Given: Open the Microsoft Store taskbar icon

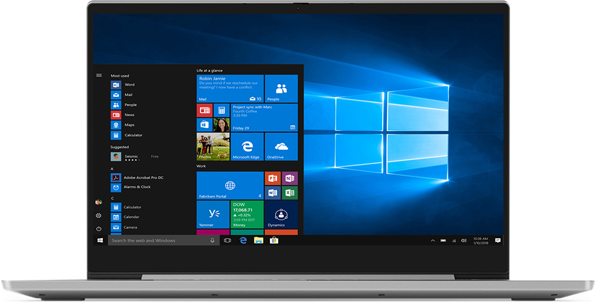Looking at the screenshot, I should (274, 241).
